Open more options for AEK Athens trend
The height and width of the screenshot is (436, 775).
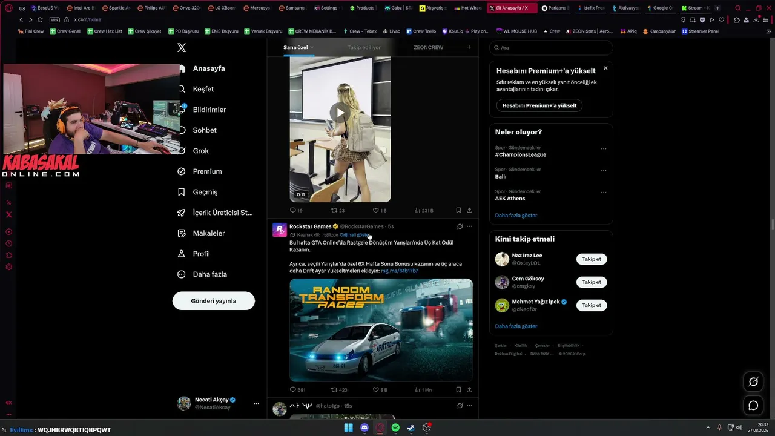[604, 193]
